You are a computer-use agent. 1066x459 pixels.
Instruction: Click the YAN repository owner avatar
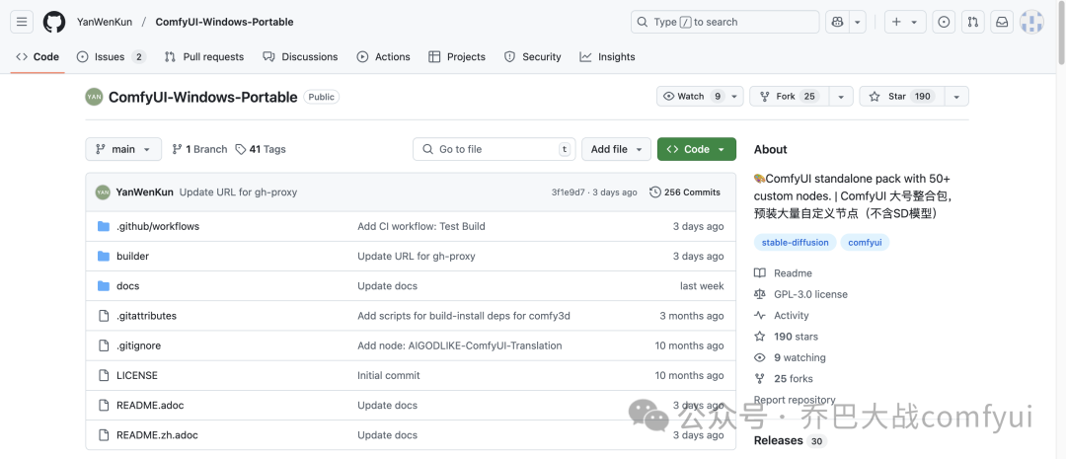click(94, 97)
